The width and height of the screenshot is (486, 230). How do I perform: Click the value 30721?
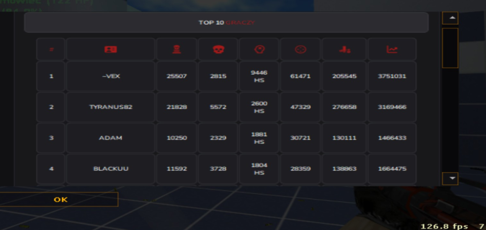(x=300, y=138)
